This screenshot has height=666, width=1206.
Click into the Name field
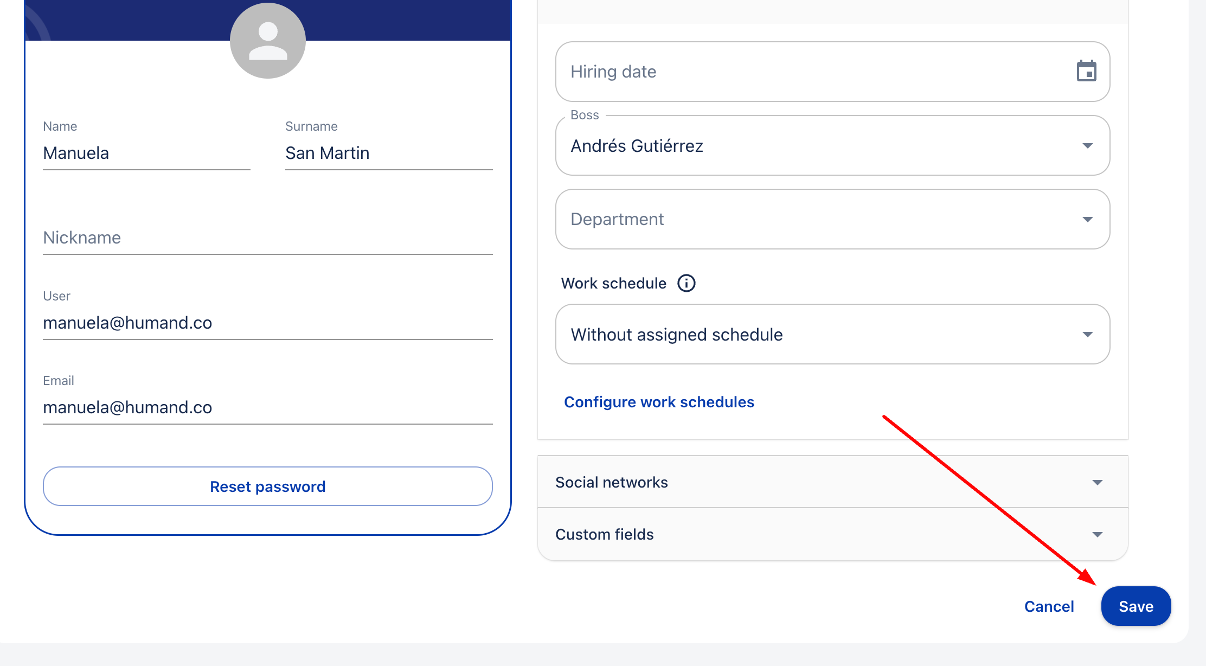146,153
